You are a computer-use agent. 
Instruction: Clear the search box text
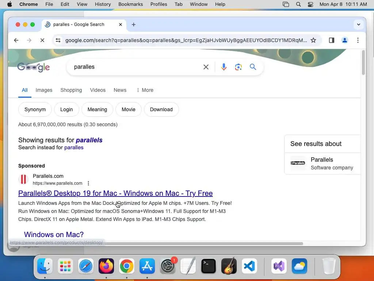(x=206, y=67)
